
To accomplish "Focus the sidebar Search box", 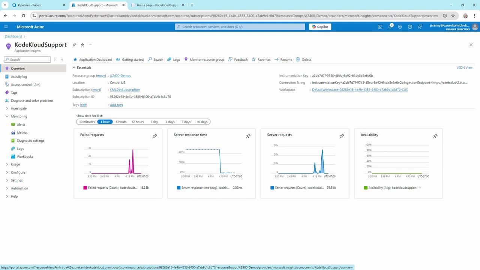I will click(27, 60).
